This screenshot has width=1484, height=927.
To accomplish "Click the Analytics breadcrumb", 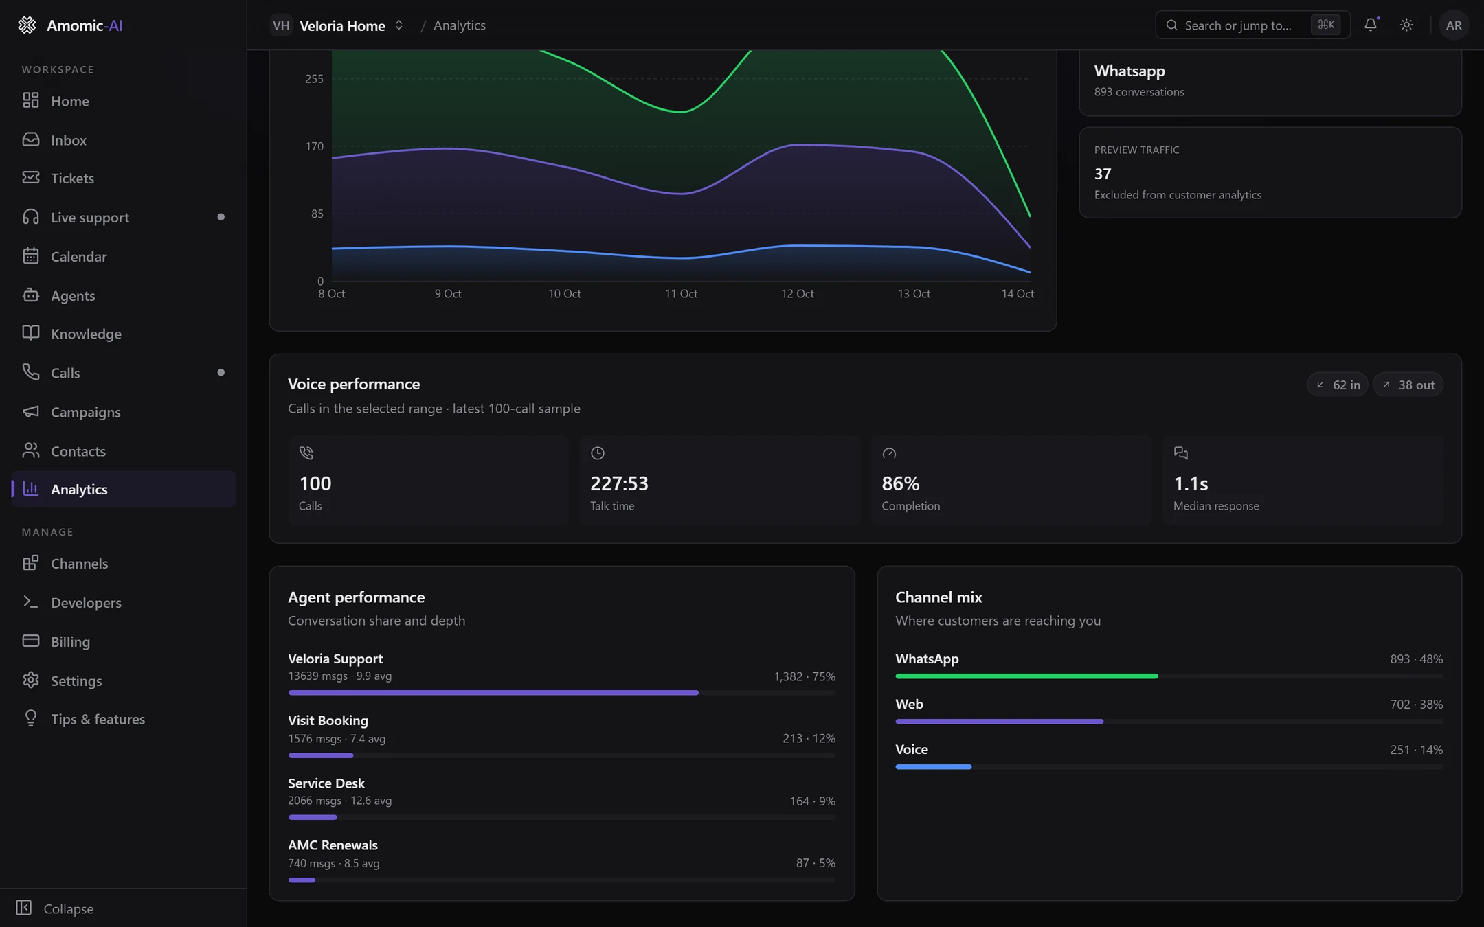I will click(460, 25).
